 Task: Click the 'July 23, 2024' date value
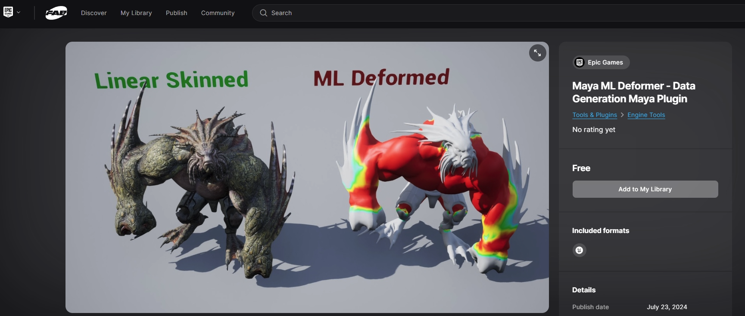click(x=667, y=307)
